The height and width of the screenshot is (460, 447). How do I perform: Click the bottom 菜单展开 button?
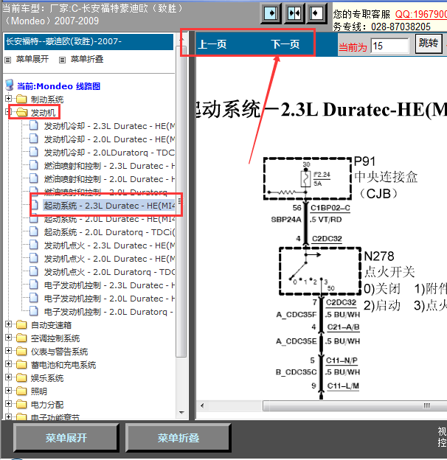point(66,438)
